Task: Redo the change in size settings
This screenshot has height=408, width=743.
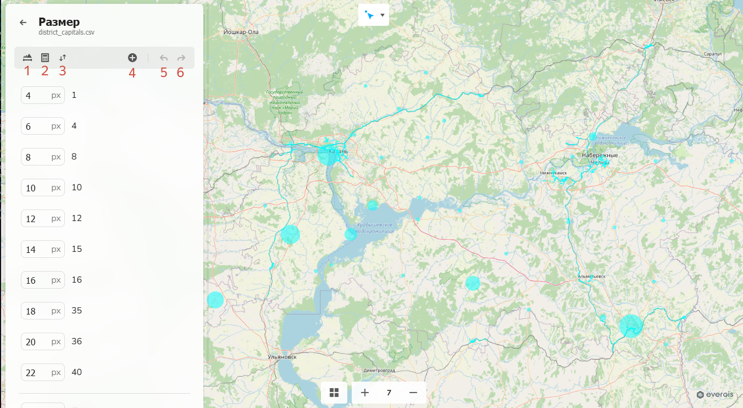Action: point(181,58)
